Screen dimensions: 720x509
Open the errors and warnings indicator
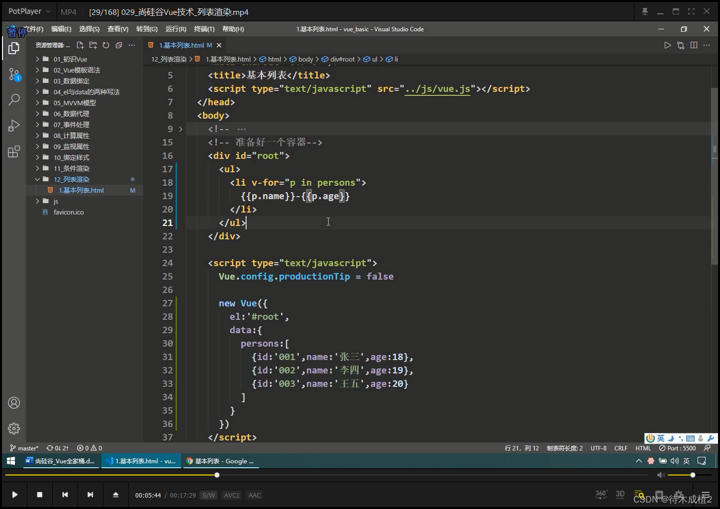pyautogui.click(x=90, y=448)
